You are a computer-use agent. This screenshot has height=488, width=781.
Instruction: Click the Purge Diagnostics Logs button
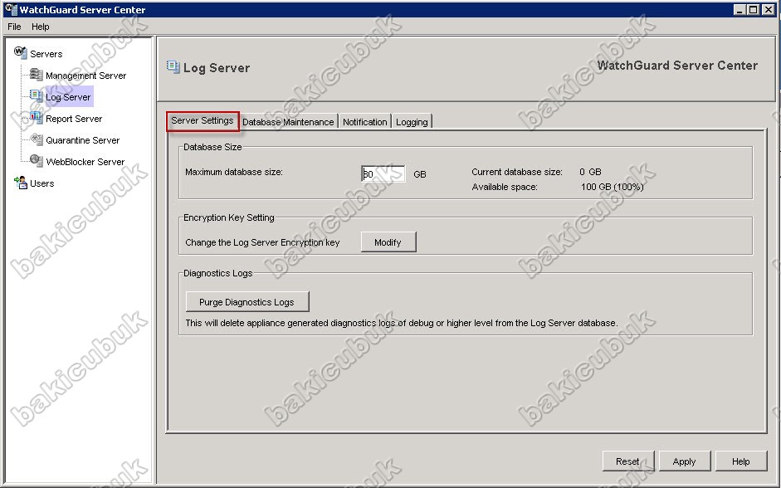pos(247,302)
